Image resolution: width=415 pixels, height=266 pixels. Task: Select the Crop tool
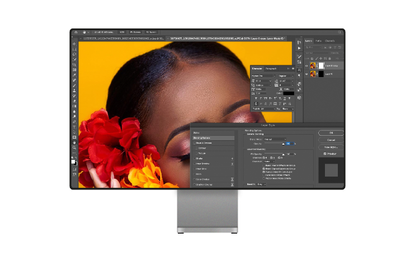(x=74, y=65)
